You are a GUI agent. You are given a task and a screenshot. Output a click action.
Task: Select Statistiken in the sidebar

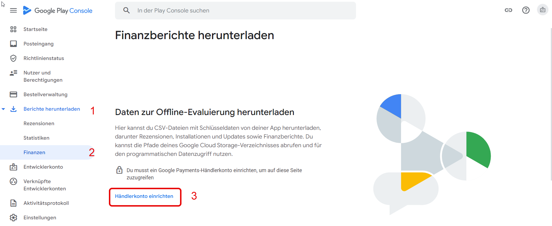coord(37,138)
